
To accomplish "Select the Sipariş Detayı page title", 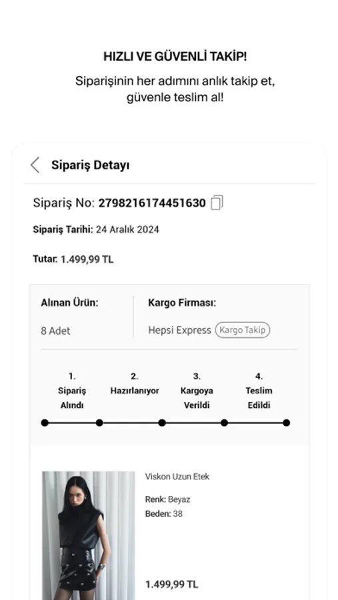I will click(x=91, y=165).
